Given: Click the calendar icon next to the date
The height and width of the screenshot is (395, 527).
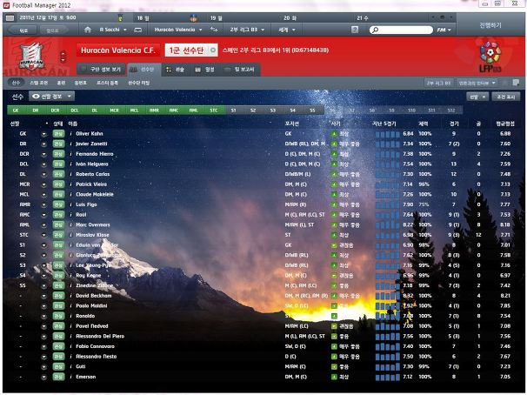Looking at the screenshot, I should point(10,17).
